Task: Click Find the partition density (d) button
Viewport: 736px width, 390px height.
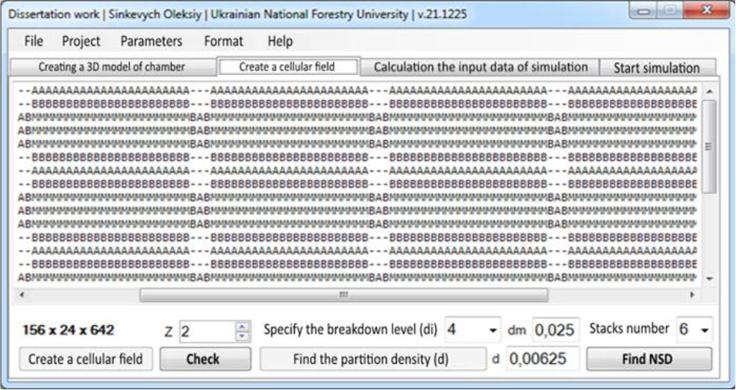Action: 371,359
